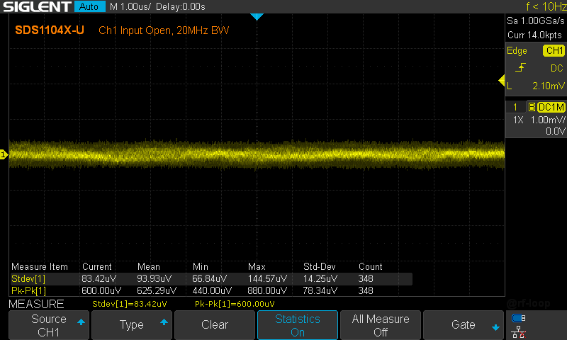Toggle the Statistics On softkey

pos(298,325)
